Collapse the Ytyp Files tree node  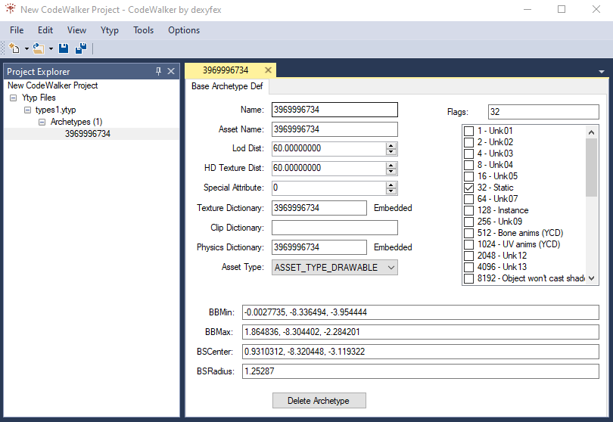point(14,98)
